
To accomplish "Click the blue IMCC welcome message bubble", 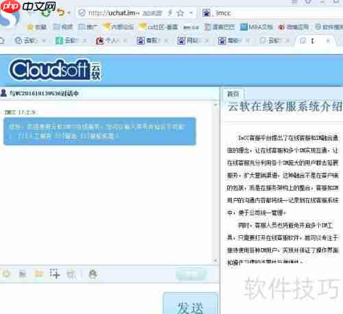I will 99,131.
